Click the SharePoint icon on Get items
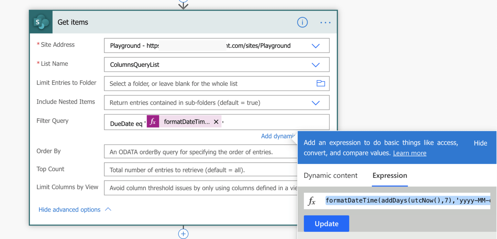Image resolution: width=497 pixels, height=239 pixels. 41,22
